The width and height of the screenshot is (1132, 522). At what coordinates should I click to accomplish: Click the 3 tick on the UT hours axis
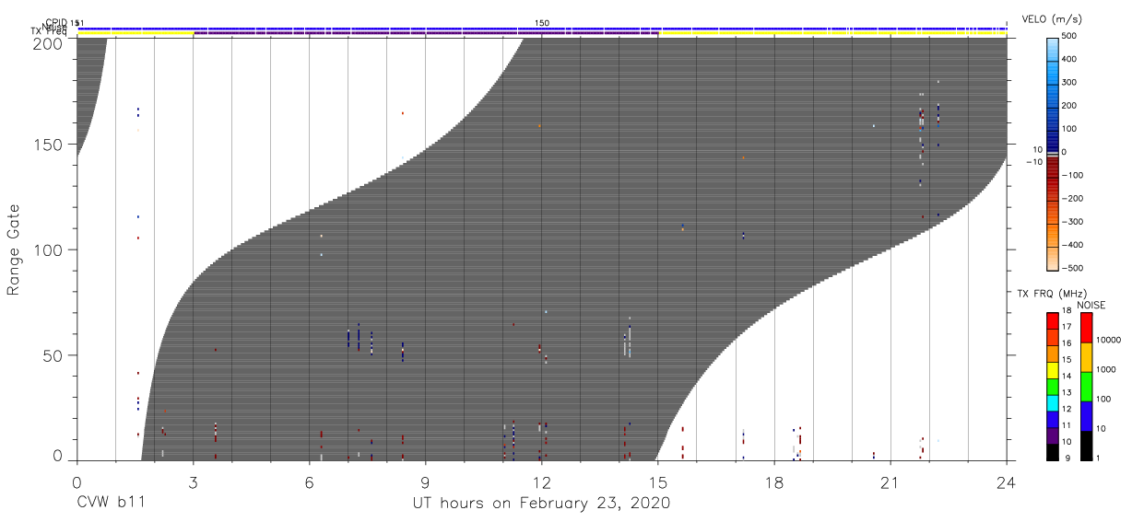[x=193, y=482]
